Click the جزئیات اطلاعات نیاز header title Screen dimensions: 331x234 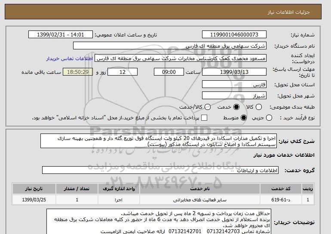tap(288, 12)
